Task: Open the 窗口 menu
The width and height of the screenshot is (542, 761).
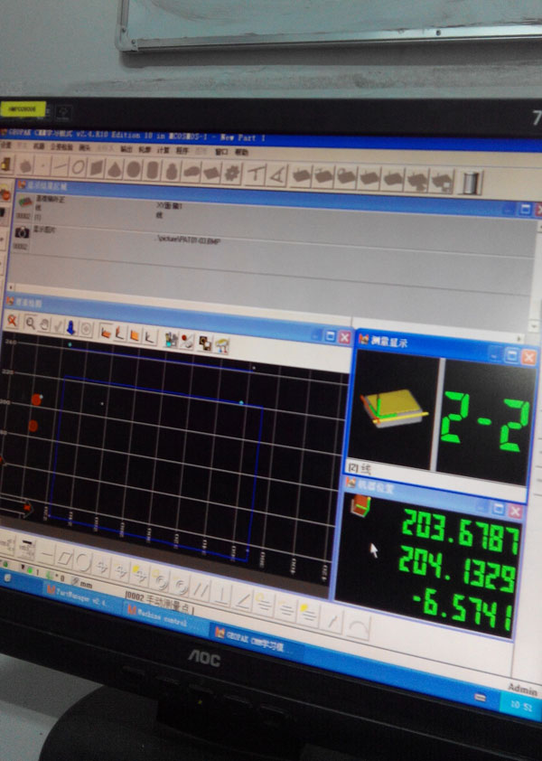Action: pos(221,152)
